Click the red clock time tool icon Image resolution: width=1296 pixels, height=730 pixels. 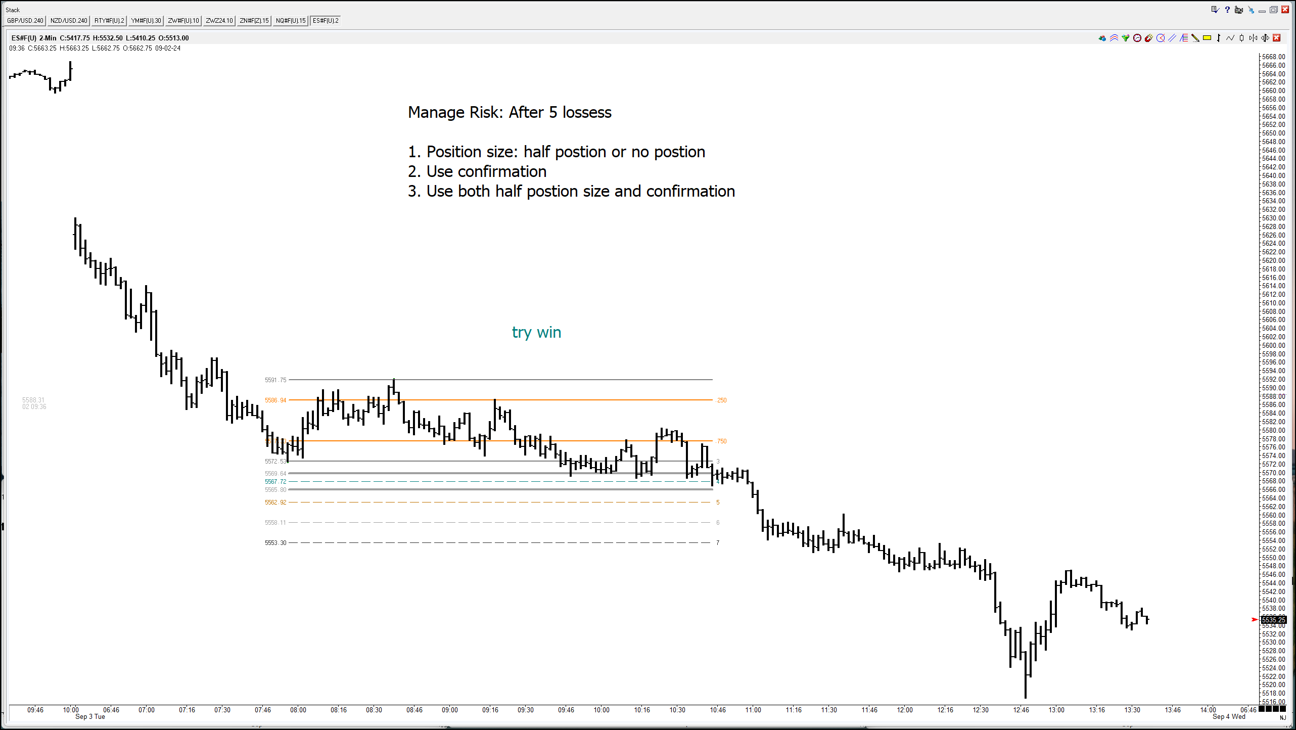[1137, 38]
